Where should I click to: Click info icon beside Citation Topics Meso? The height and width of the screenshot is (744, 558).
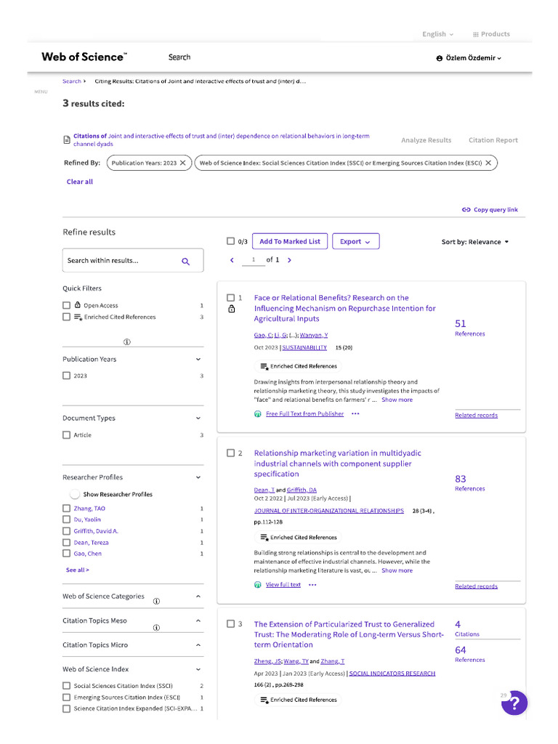(x=156, y=628)
